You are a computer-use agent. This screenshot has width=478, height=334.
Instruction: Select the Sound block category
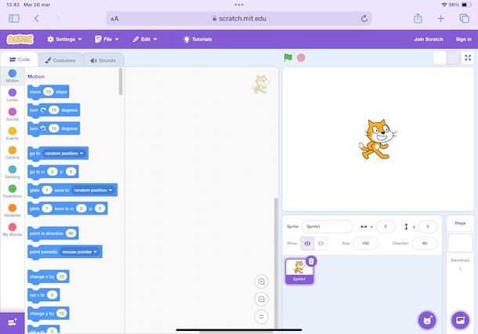click(x=13, y=114)
